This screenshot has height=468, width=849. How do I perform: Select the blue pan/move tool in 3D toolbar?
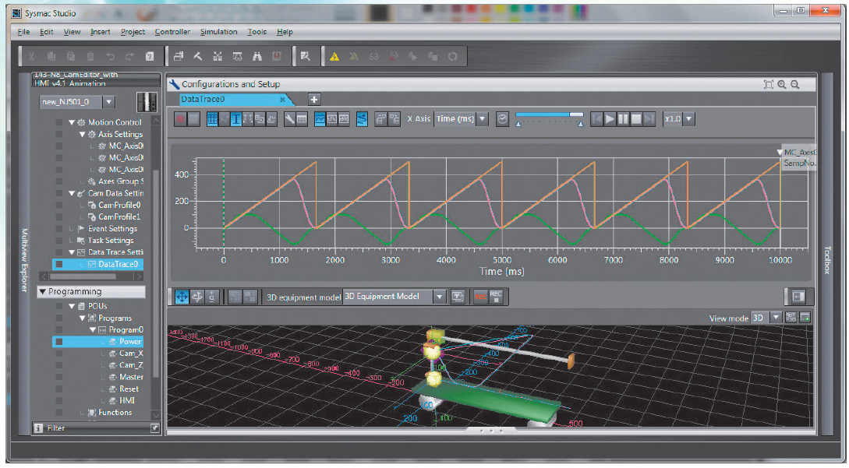click(182, 297)
